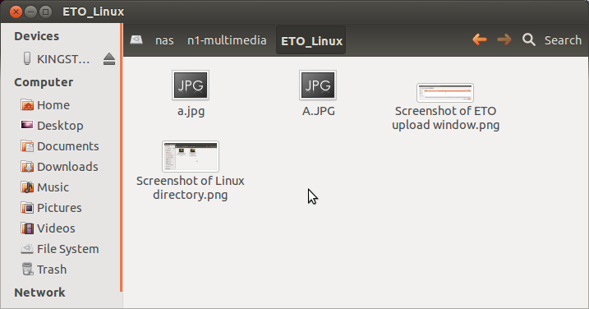Close the ETO_Linux window
The height and width of the screenshot is (309, 589).
pyautogui.click(x=16, y=12)
